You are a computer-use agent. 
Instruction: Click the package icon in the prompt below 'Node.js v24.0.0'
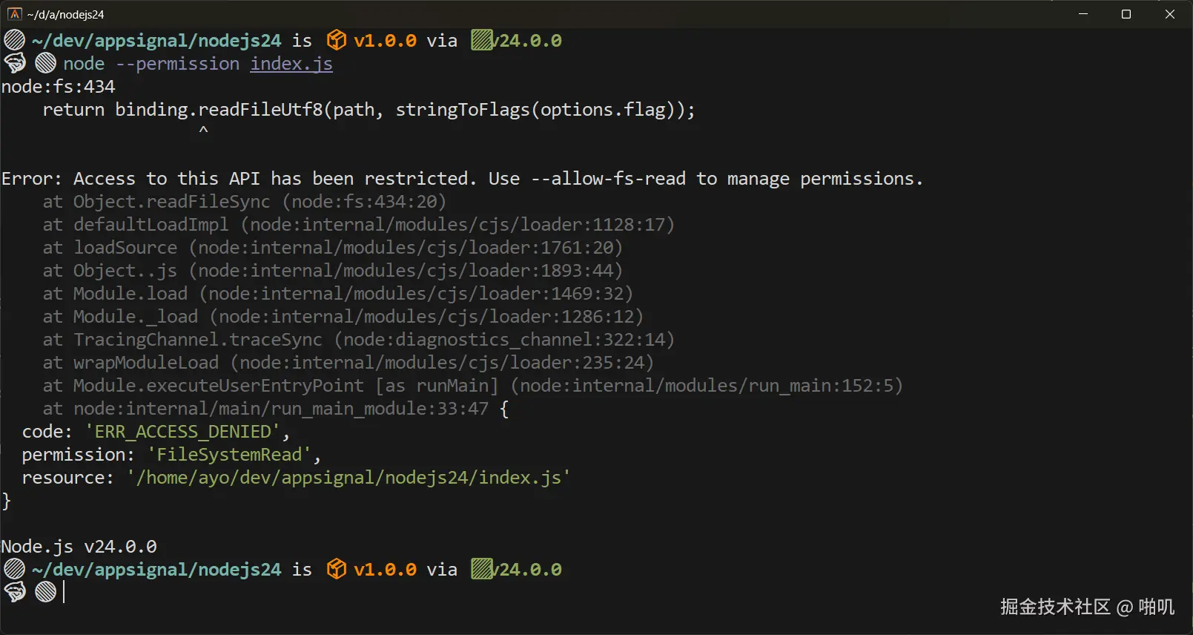[x=337, y=569]
